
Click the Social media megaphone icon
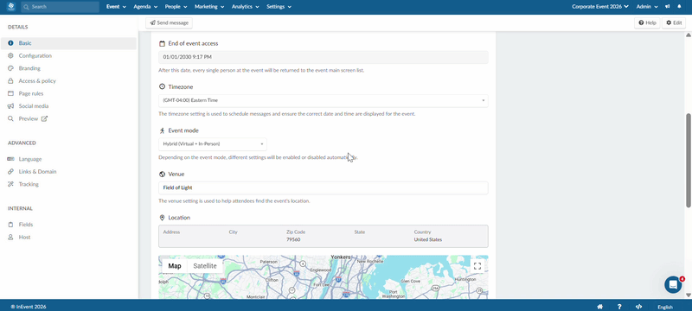pyautogui.click(x=10, y=106)
